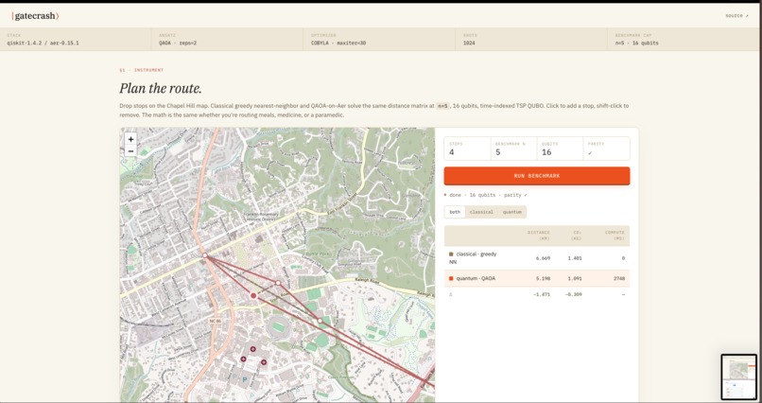Click the Plan the route heading
This screenshot has height=403, width=762.
tap(161, 89)
